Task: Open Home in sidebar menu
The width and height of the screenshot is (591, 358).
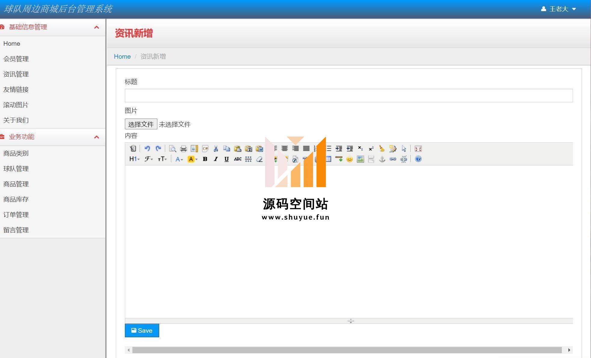Action: point(12,44)
